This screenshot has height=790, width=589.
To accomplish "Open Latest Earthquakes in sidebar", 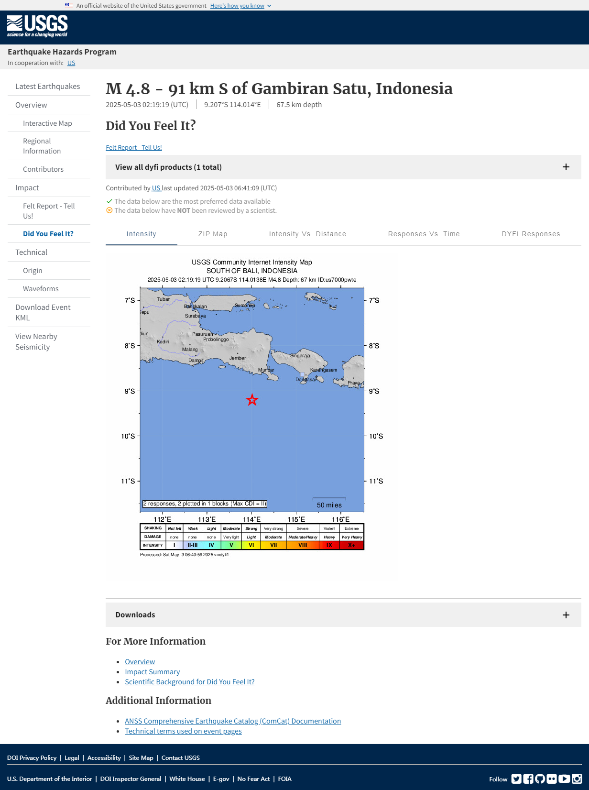I will coord(49,86).
